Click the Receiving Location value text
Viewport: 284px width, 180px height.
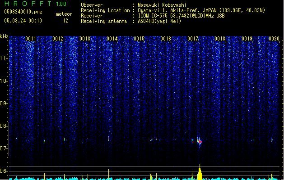[x=201, y=10]
